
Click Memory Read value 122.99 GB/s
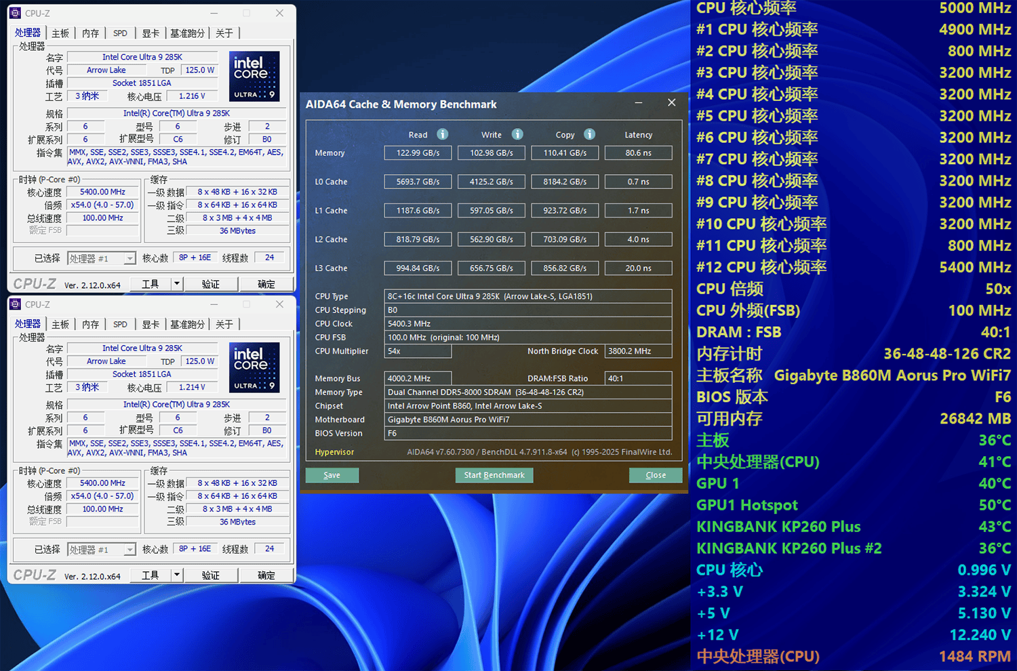[x=418, y=153]
